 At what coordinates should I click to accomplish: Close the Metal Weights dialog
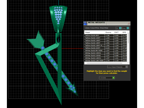129,23
